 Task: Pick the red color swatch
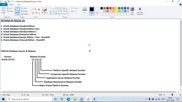point(110,8)
